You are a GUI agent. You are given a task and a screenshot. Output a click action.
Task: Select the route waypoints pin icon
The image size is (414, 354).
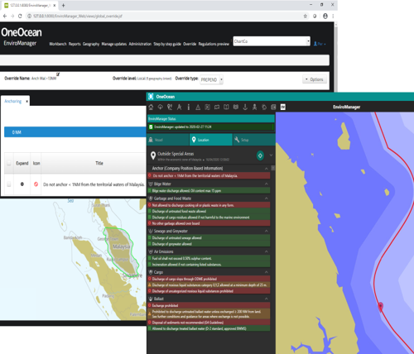coord(170,107)
